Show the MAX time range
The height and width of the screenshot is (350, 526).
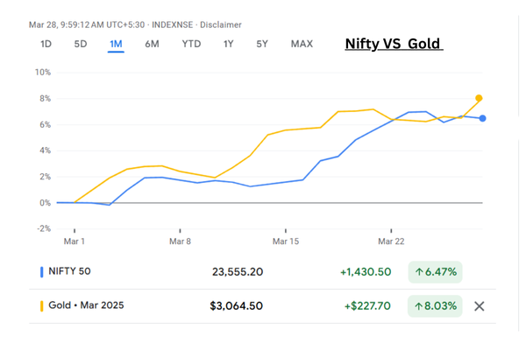click(302, 44)
